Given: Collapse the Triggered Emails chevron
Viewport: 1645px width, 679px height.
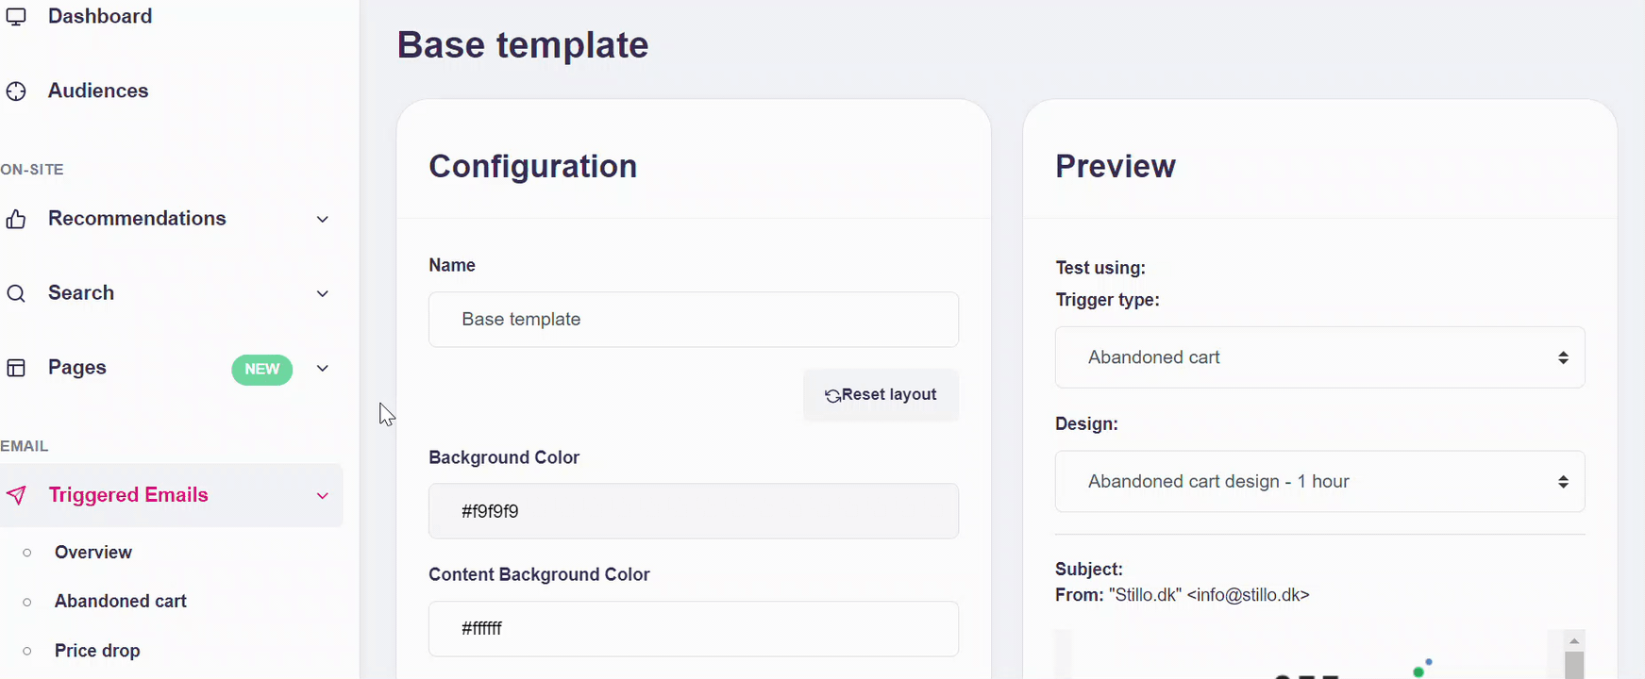Looking at the screenshot, I should 322,495.
